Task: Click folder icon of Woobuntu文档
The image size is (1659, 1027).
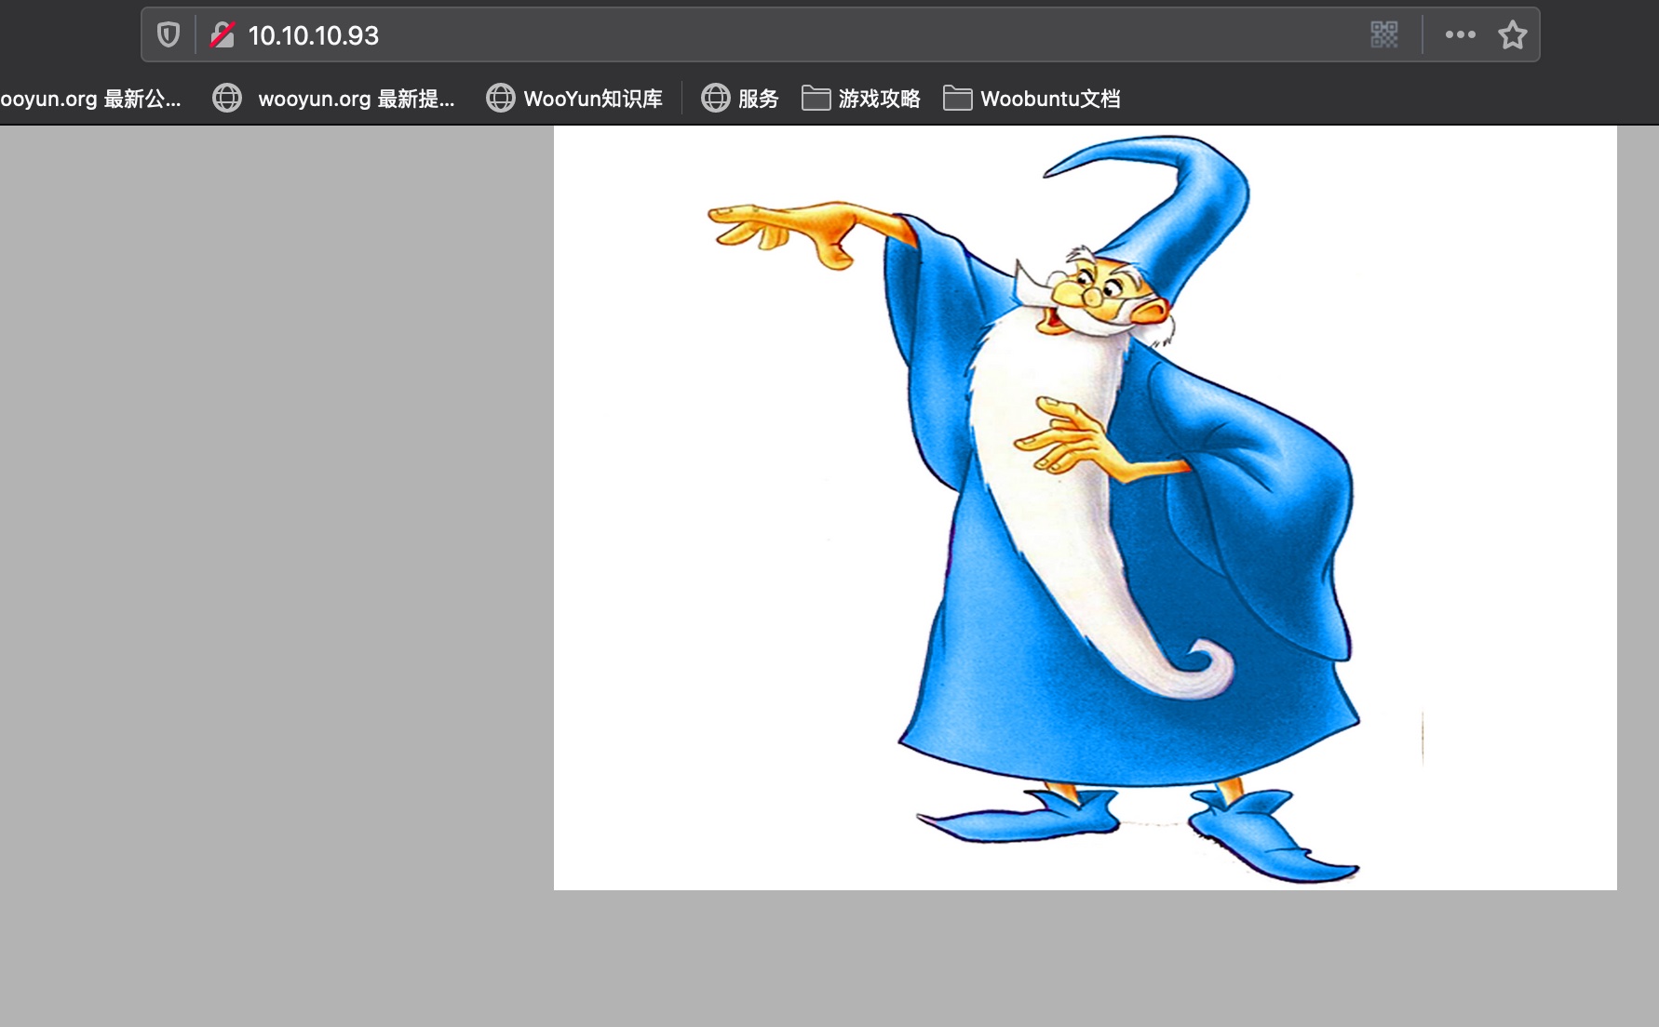Action: pos(958,98)
